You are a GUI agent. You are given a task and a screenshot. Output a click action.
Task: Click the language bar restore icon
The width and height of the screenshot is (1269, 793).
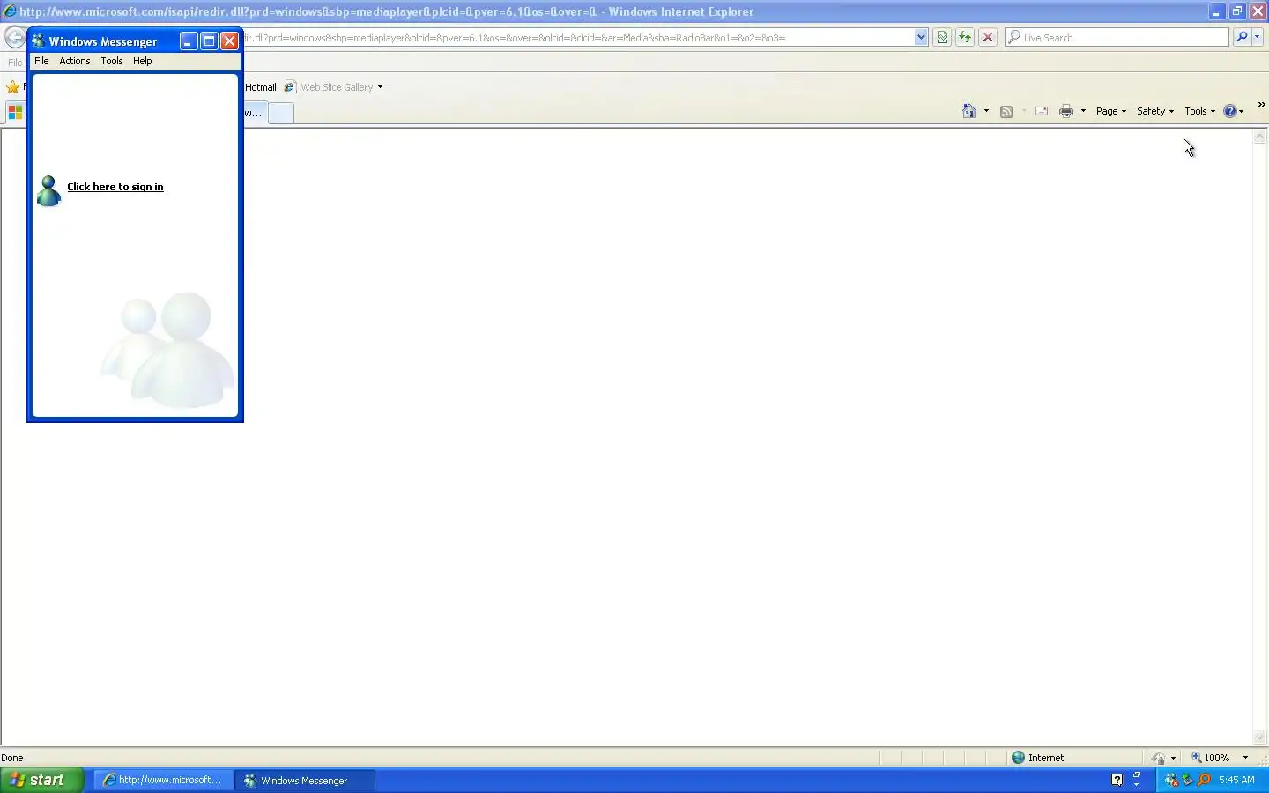pyautogui.click(x=1137, y=774)
